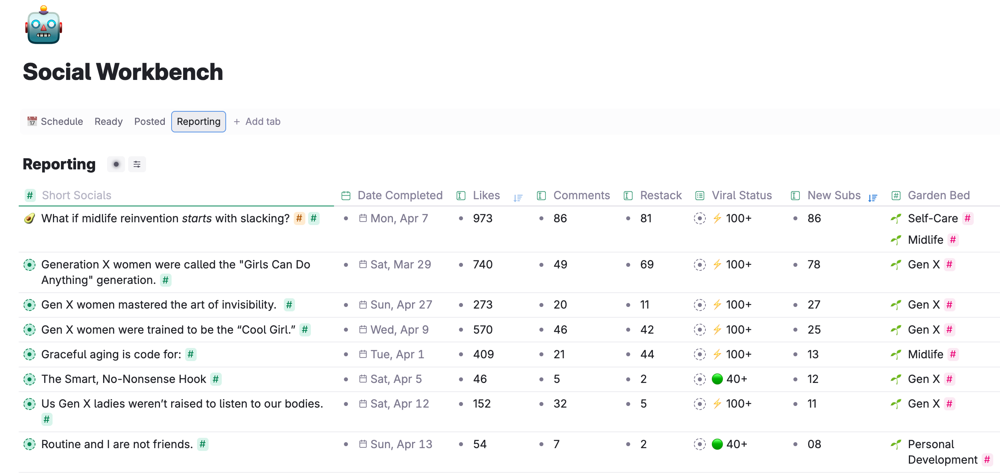1000x474 pixels.
Task: Click the orange hashtag tag on midlife reinvention
Action: 299,218
